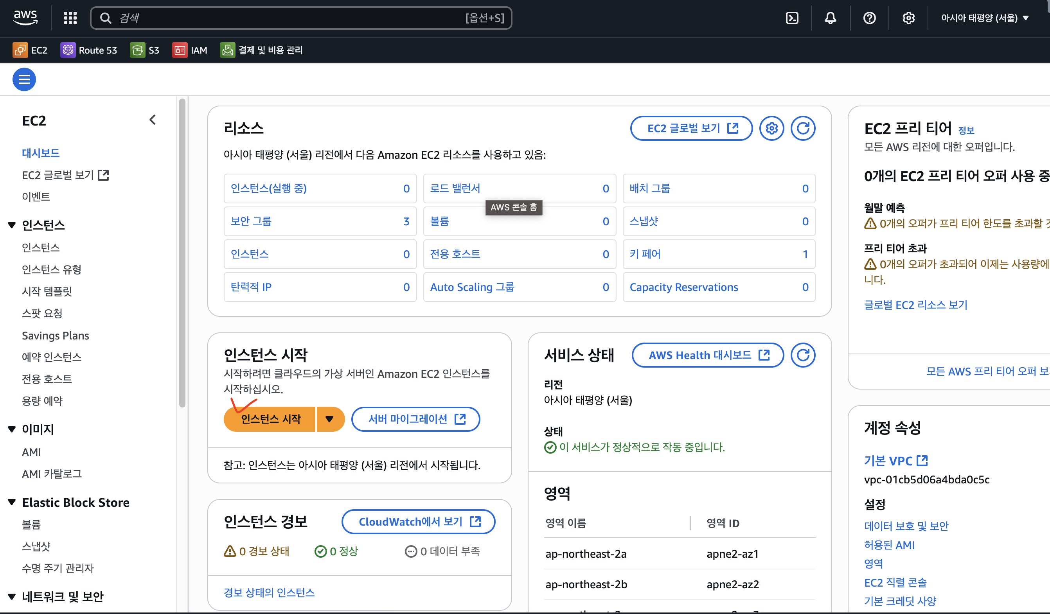Click the 보안 그룹 resource link
The width and height of the screenshot is (1050, 614).
[x=251, y=221]
